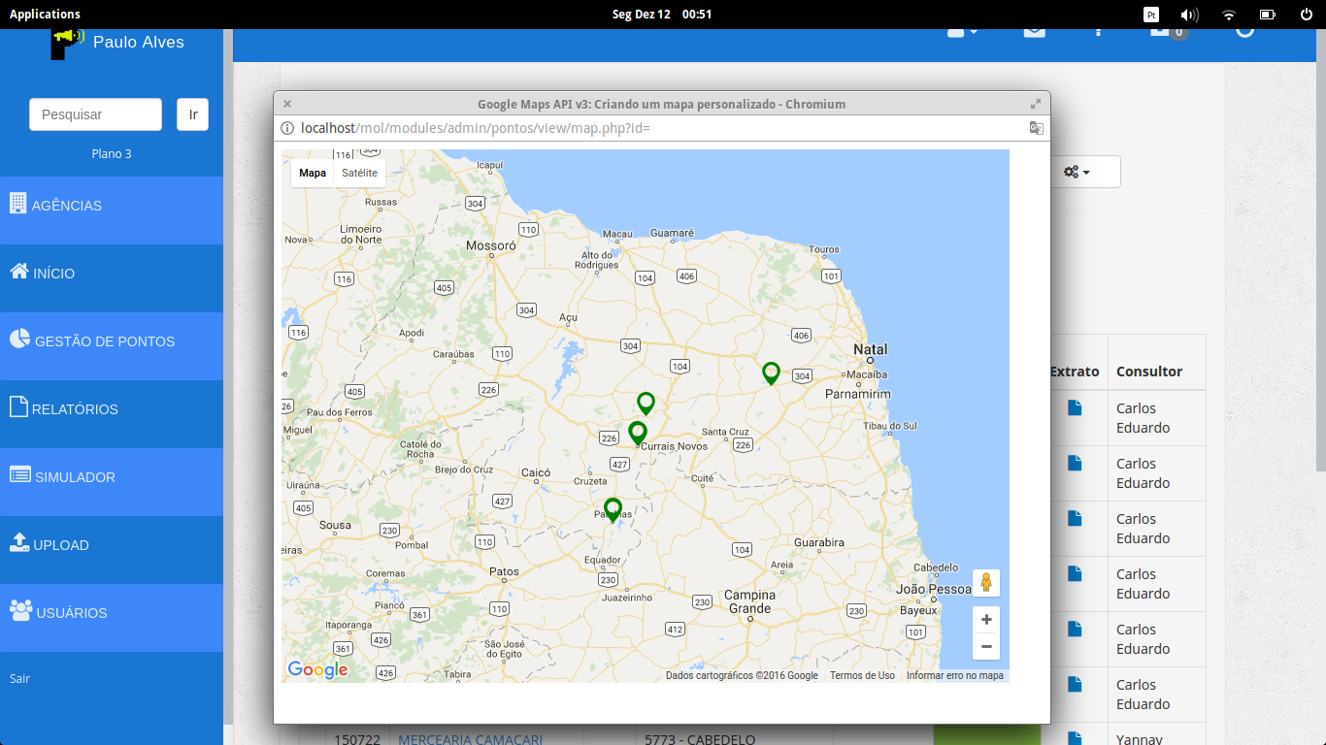
Task: Click Dados cartográficos ©2016 Google text
Action: (742, 675)
